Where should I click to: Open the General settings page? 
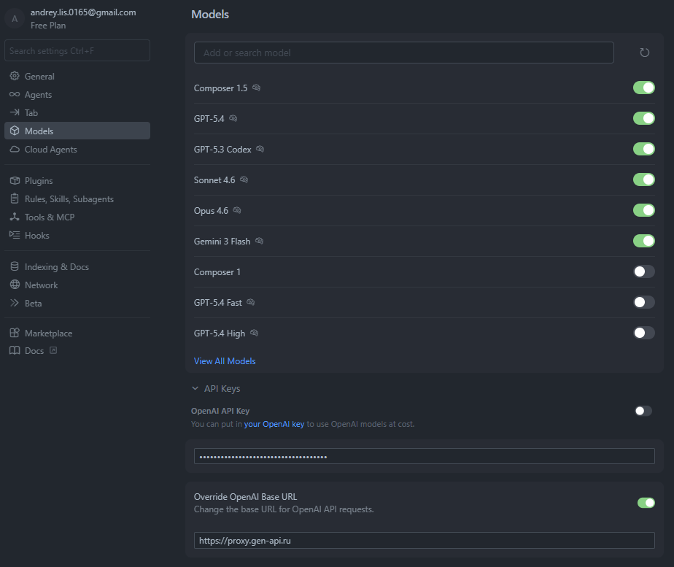click(39, 77)
